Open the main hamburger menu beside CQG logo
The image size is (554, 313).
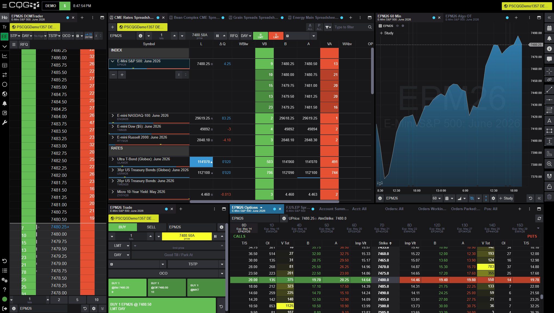click(x=4, y=6)
